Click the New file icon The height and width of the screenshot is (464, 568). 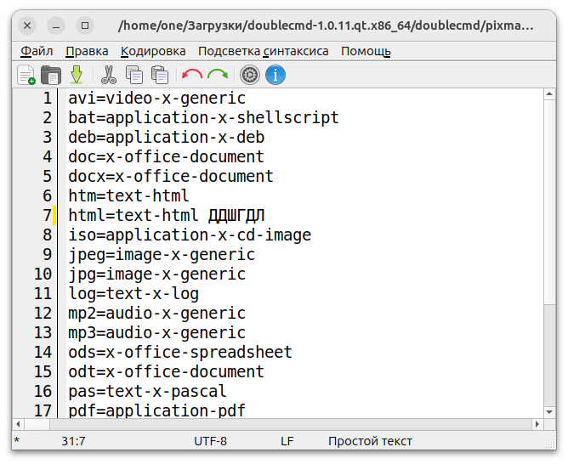pyautogui.click(x=26, y=75)
